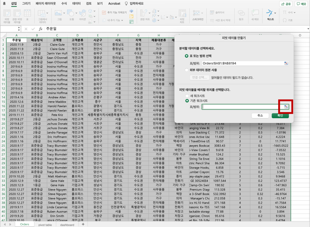Image resolution: width=310 pixels, height=227 pixels.
Task: Open the Draw (그리기) ribbon tab
Action: pyautogui.click(x=26, y=4)
